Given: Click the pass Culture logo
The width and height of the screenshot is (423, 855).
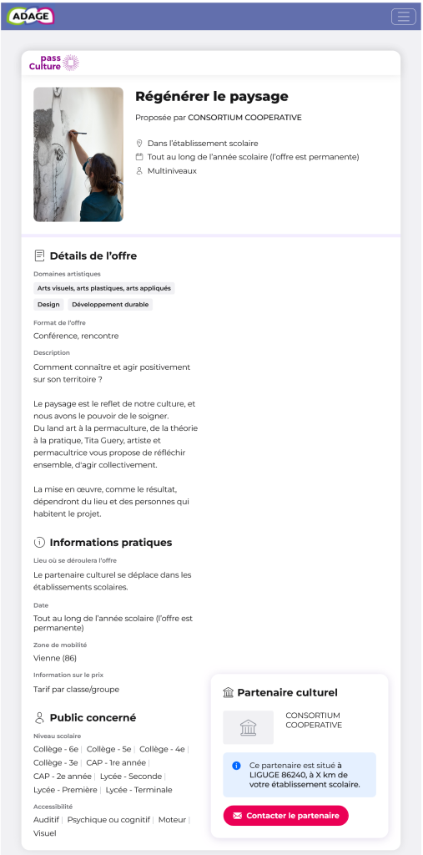Looking at the screenshot, I should [54, 63].
